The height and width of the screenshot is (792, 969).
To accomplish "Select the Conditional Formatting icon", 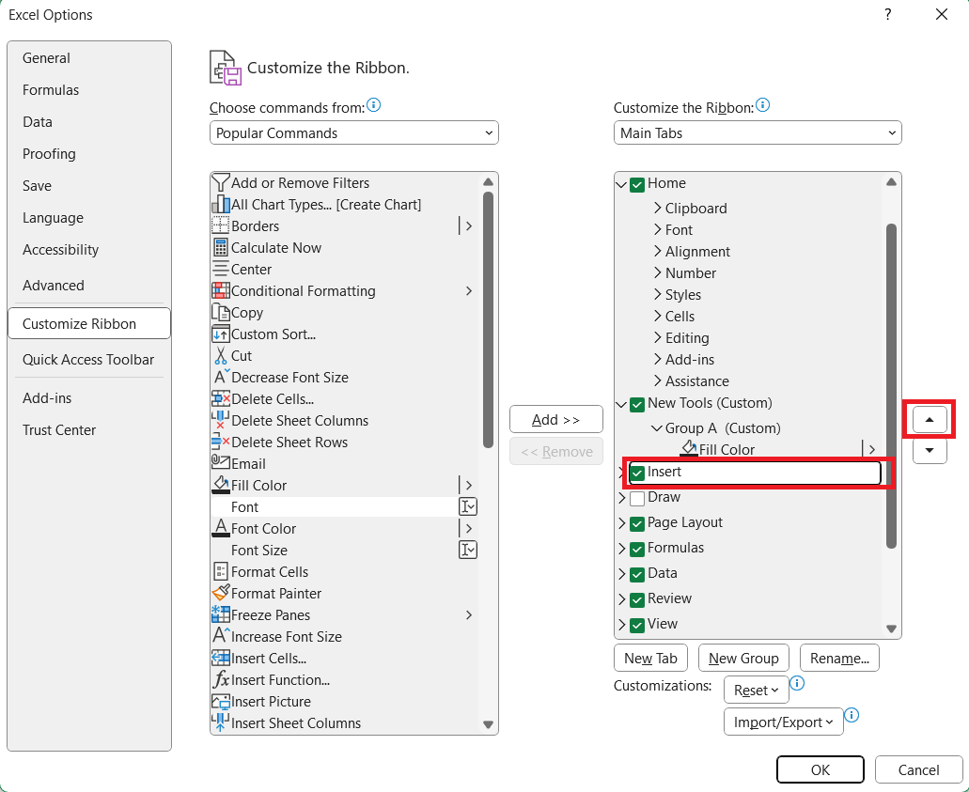I will [x=221, y=291].
